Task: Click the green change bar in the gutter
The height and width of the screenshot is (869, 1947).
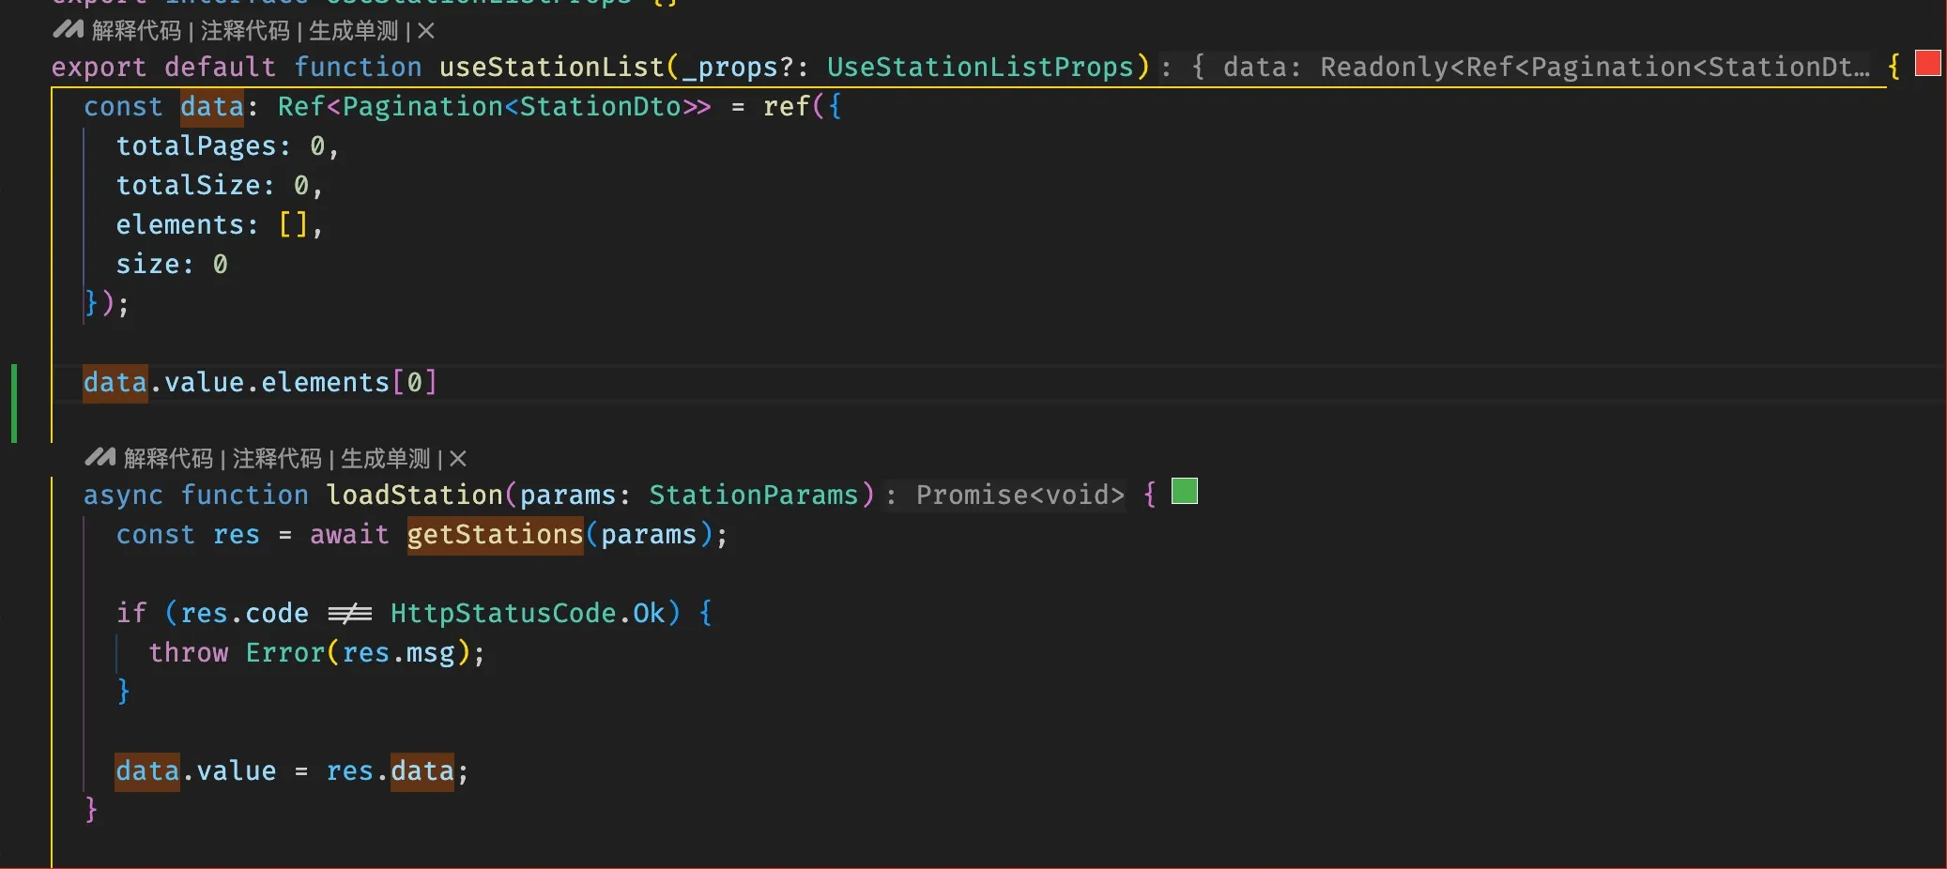Action: [14, 403]
